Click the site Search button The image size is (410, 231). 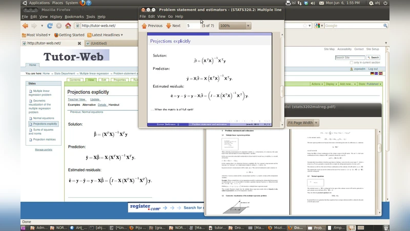[x=373, y=57]
